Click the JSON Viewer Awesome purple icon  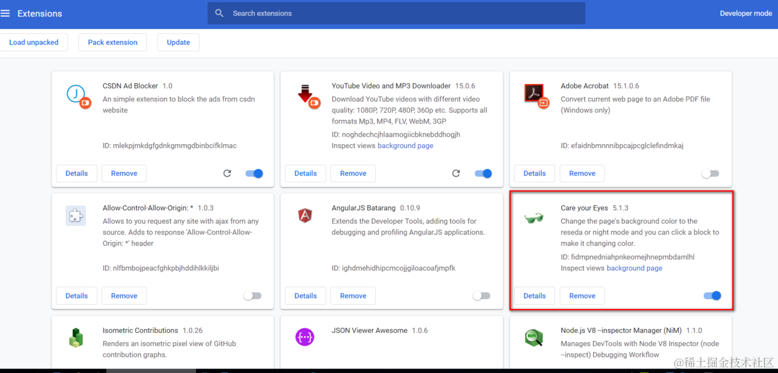tap(305, 337)
